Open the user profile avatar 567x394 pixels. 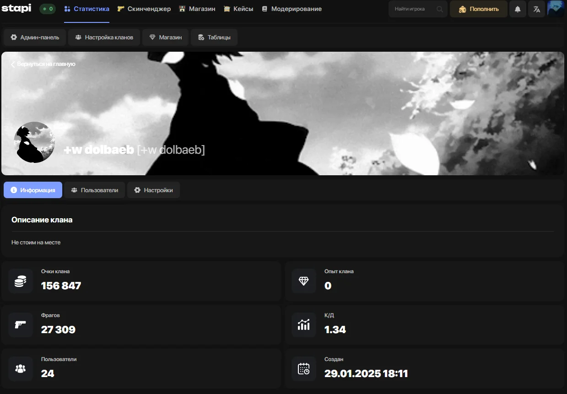(x=556, y=9)
